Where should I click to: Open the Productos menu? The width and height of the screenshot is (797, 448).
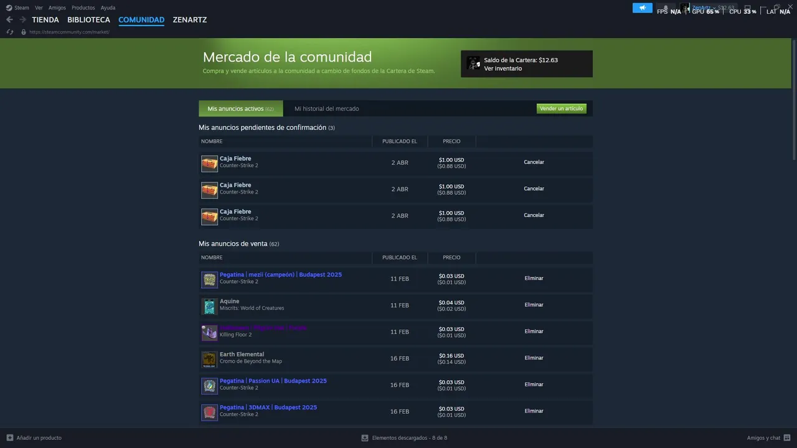click(x=83, y=8)
